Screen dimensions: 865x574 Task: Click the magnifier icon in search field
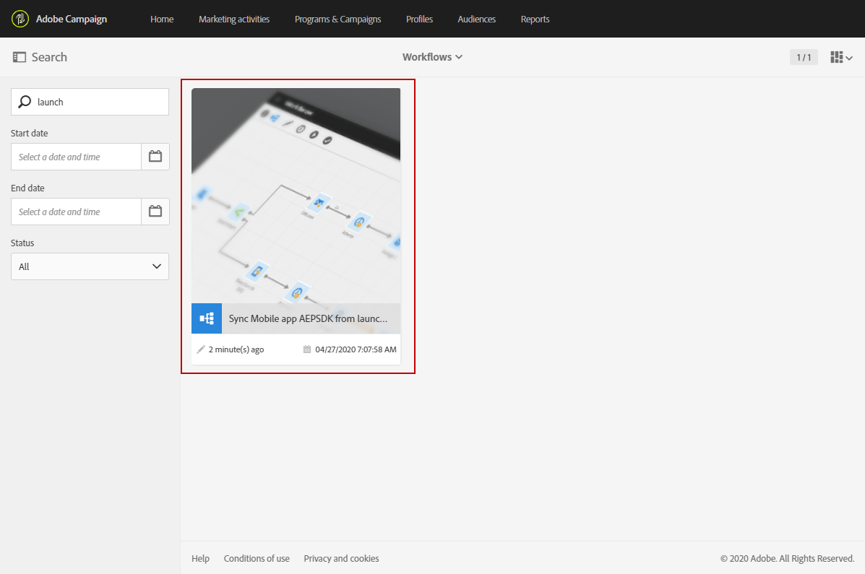24,102
